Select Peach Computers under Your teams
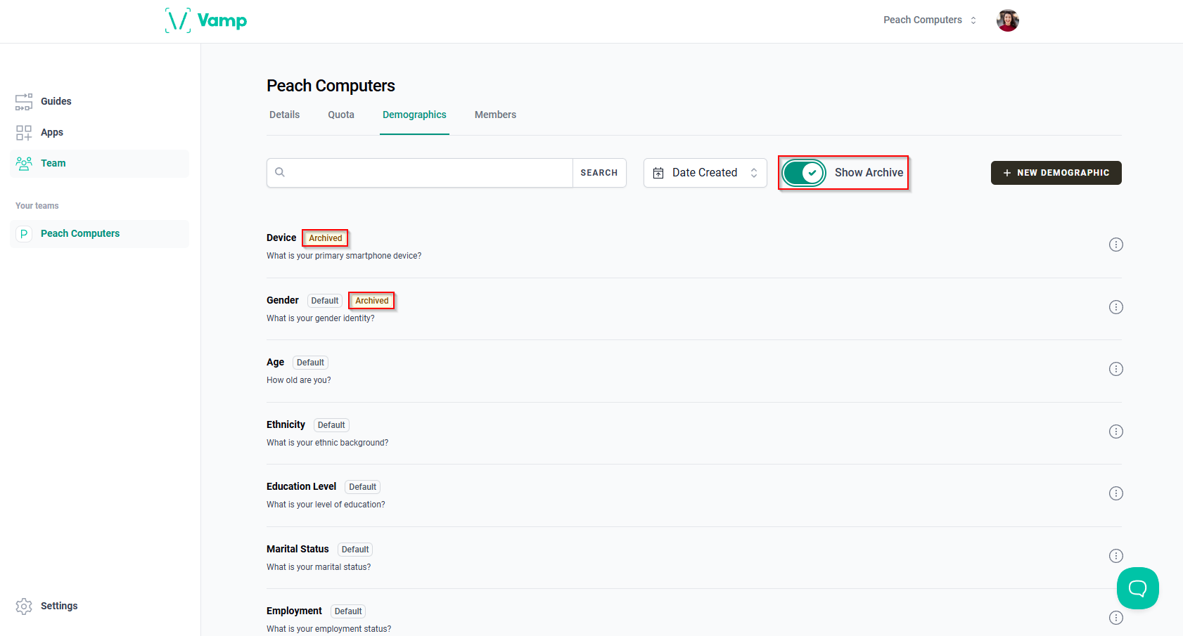The width and height of the screenshot is (1183, 636). pos(100,234)
